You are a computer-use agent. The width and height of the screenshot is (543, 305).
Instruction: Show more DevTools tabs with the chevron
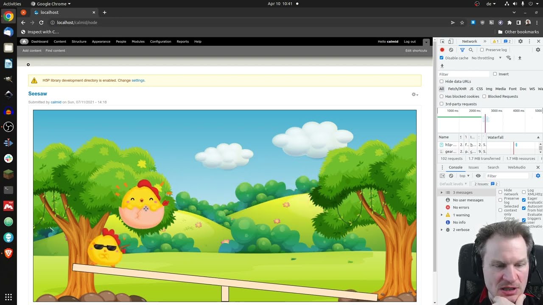[485, 42]
